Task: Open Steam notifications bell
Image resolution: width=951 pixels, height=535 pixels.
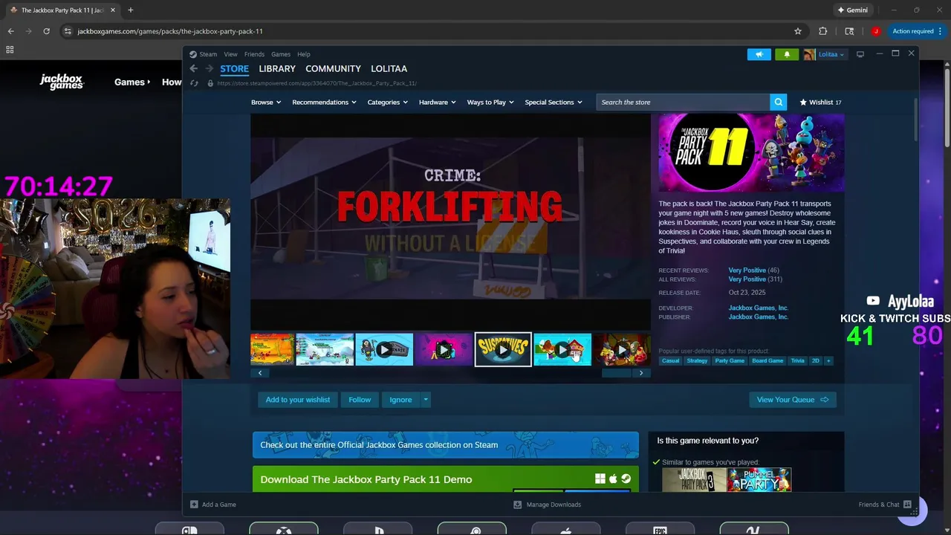Action: pos(786,54)
